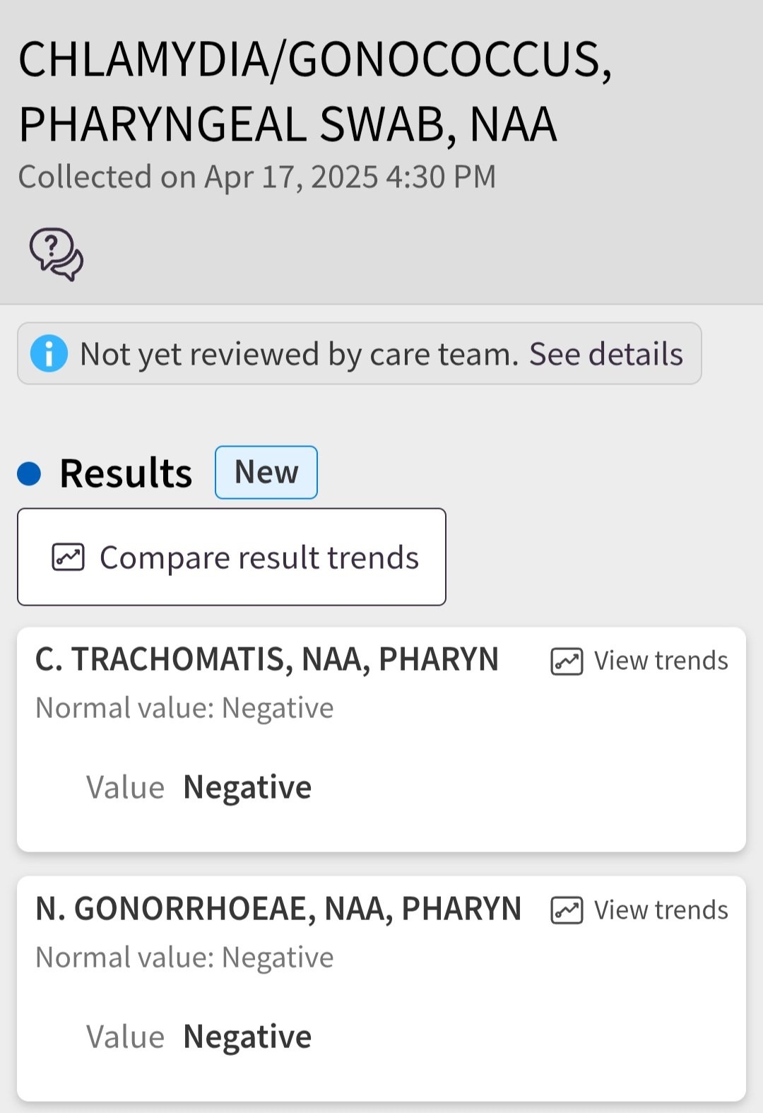Viewport: 763px width, 1113px height.
Task: Tap the blue info icon in the banner
Action: click(49, 353)
